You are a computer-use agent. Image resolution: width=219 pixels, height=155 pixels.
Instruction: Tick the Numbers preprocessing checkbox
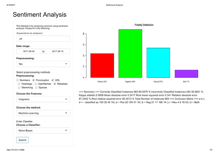[x=17, y=80]
